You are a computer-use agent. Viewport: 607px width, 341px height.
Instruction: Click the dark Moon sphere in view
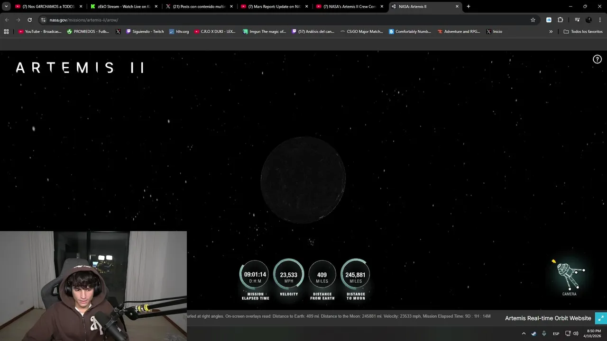[303, 179]
